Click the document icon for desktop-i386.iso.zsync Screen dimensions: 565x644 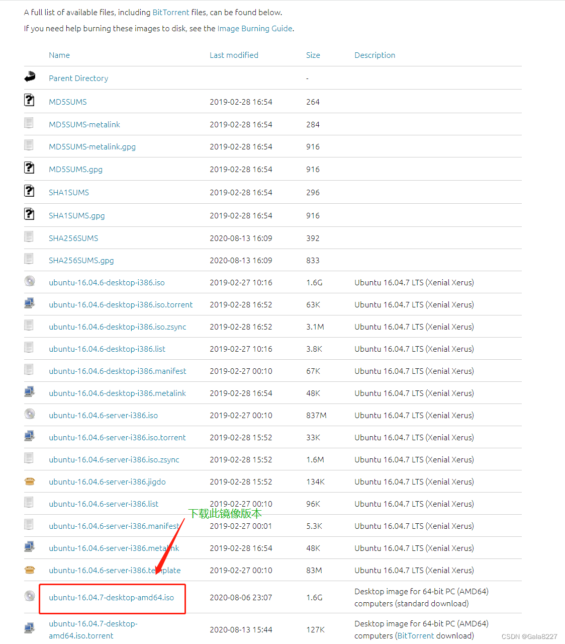tap(29, 325)
